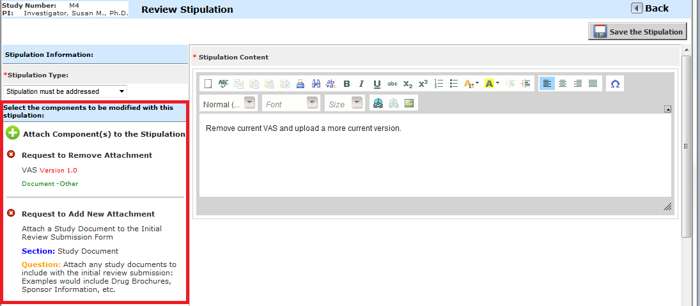Open the Font dropdown
The image size is (700, 306).
tap(291, 103)
